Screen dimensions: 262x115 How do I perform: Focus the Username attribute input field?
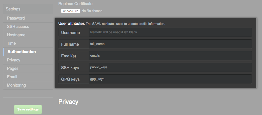coord(170,32)
